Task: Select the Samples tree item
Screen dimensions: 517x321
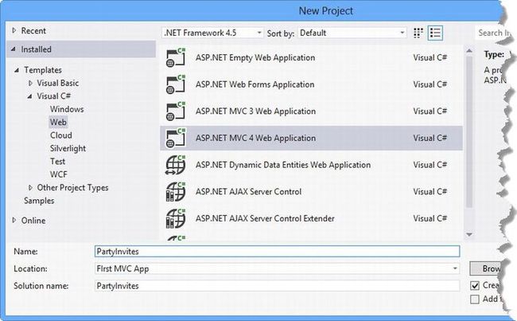Action: [x=39, y=201]
